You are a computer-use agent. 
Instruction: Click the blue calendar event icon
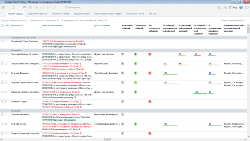24,7
